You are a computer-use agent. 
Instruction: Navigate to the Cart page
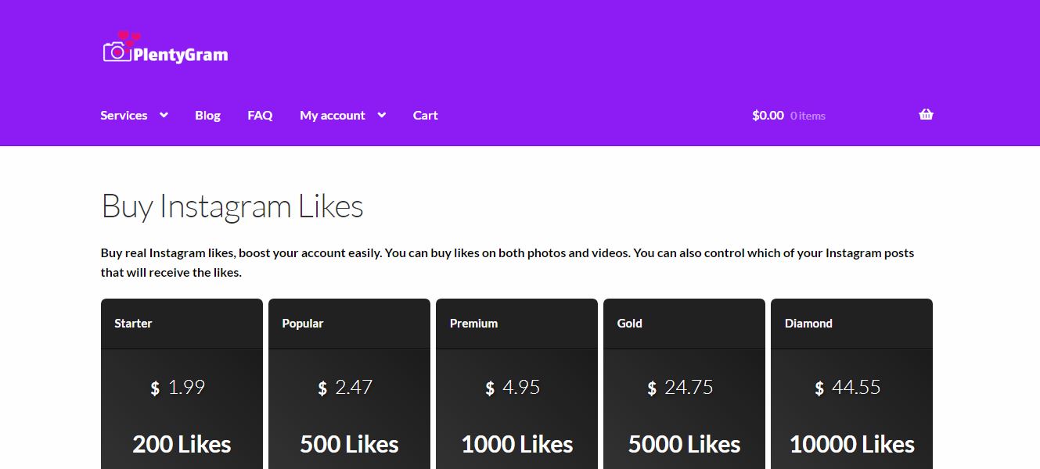[425, 115]
